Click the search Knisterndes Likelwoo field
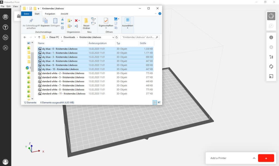This screenshot has height=166, width=279. [x=140, y=37]
